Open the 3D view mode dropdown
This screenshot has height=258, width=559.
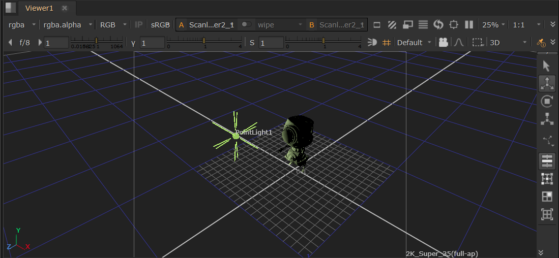pyautogui.click(x=508, y=43)
